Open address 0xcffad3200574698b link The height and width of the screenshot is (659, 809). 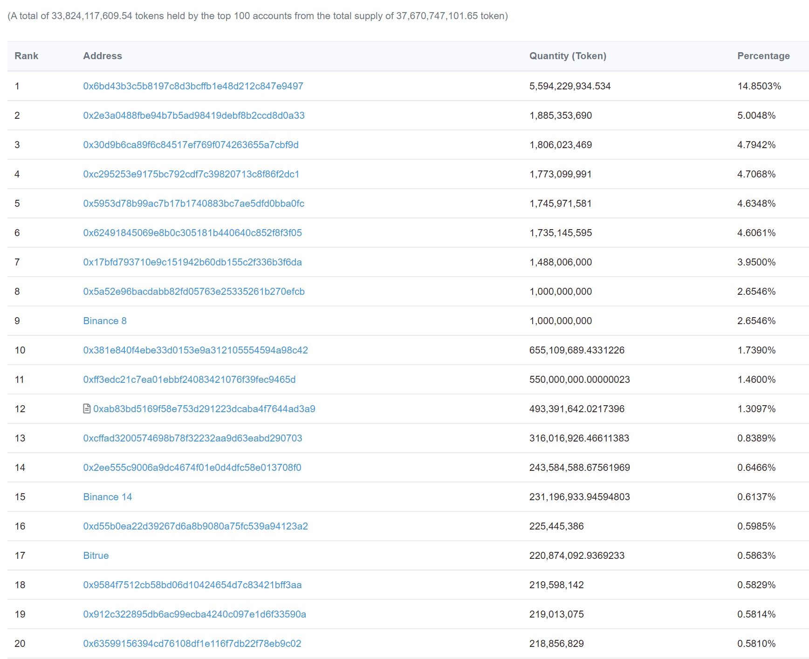click(x=193, y=438)
